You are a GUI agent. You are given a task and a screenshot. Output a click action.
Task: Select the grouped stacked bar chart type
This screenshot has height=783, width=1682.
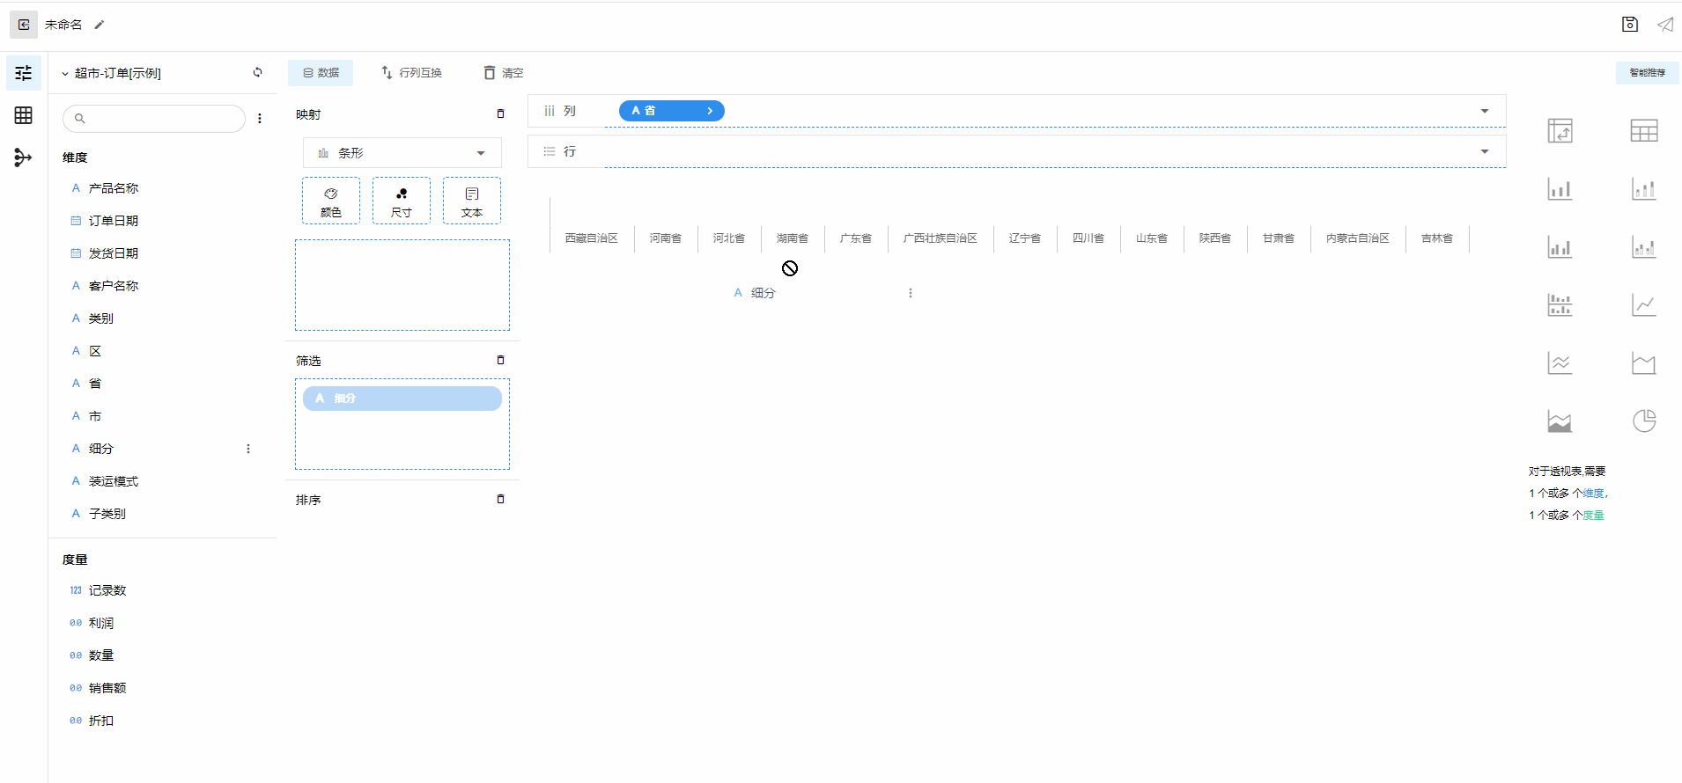[x=1644, y=247]
